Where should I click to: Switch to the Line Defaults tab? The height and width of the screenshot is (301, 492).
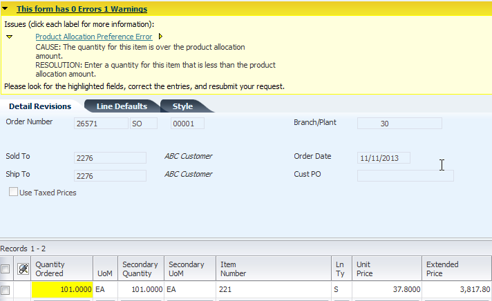[122, 106]
